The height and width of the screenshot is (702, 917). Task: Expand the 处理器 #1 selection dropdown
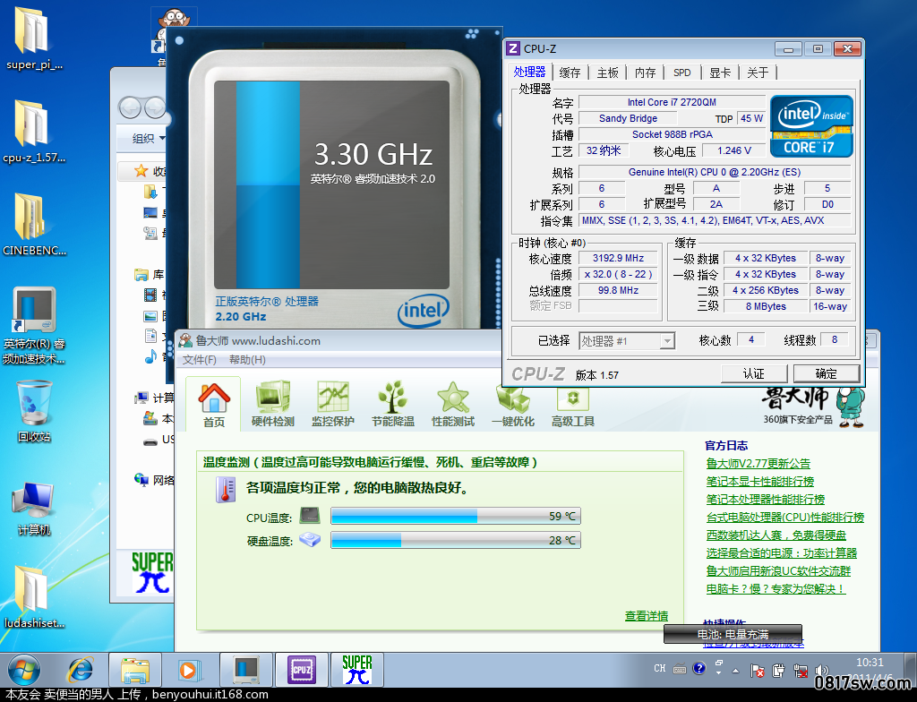point(666,340)
